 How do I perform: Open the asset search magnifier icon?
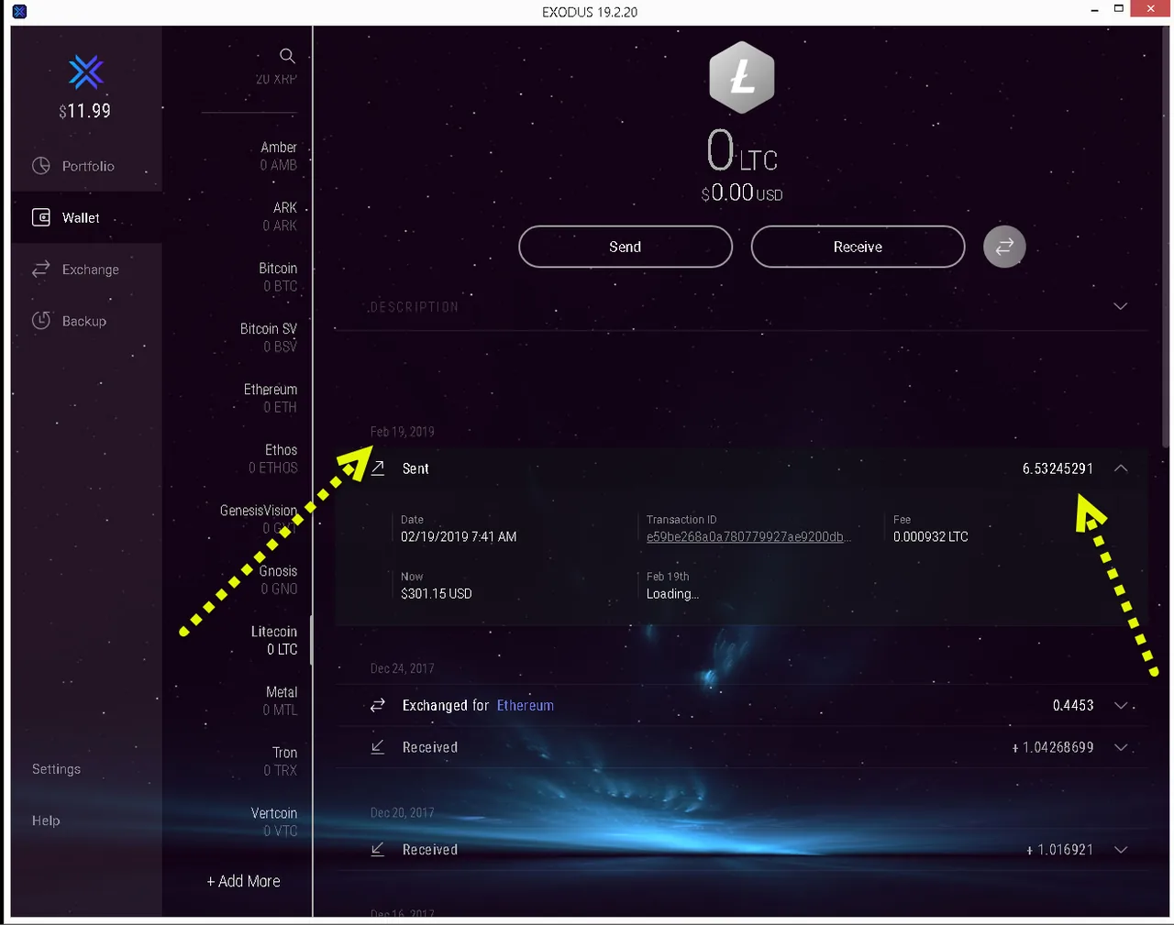tap(287, 55)
